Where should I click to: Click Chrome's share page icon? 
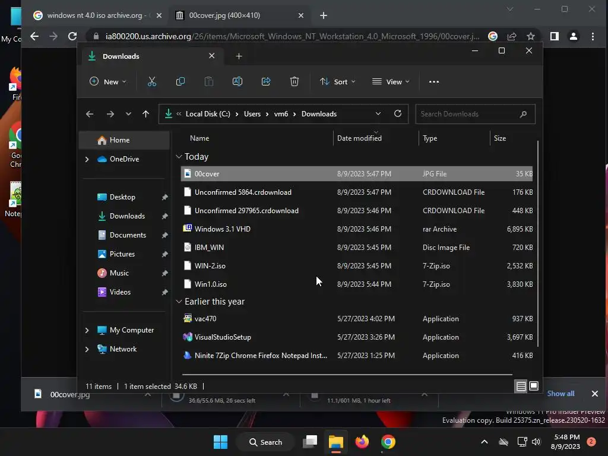point(512,36)
